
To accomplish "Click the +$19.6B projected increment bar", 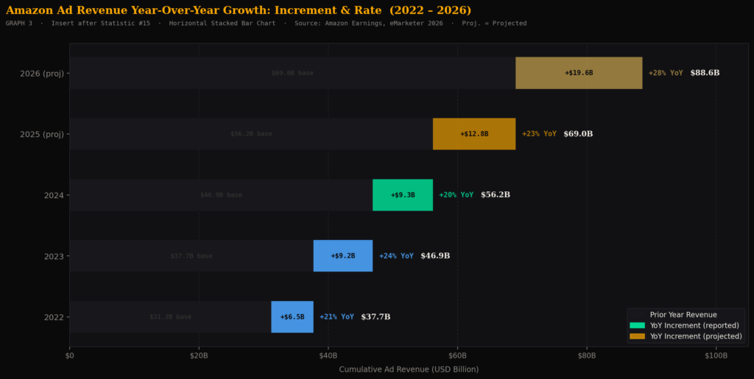I will (579, 73).
